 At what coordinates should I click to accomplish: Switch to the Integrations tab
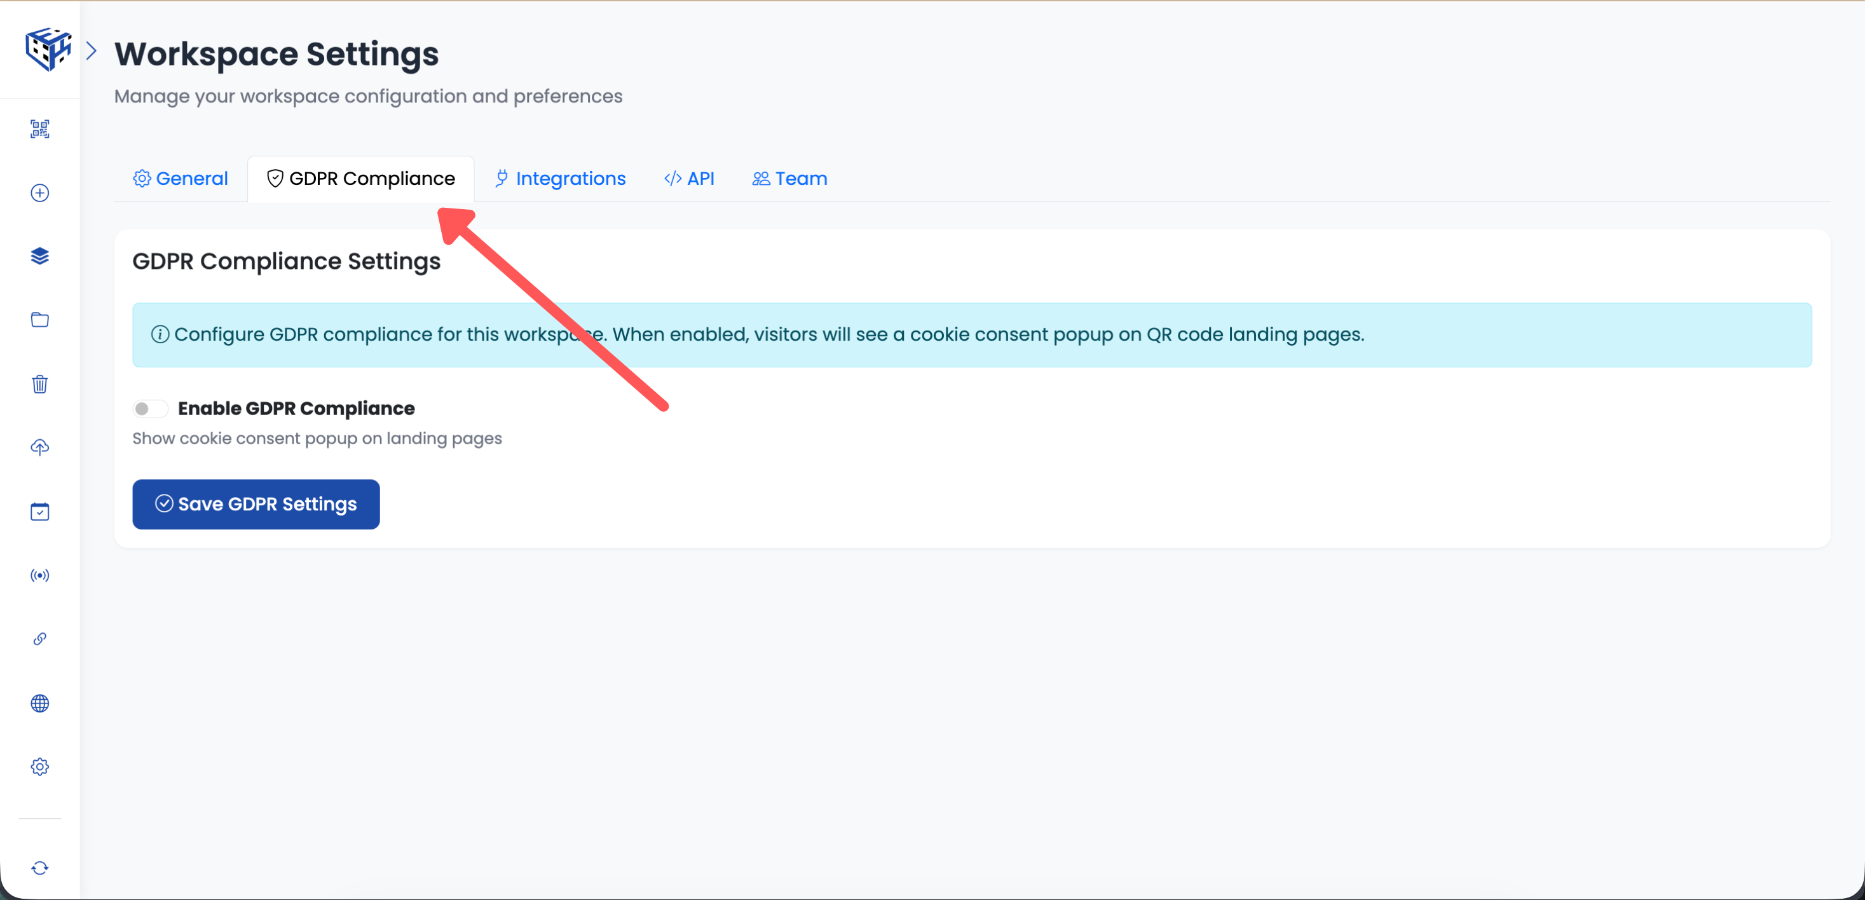(x=559, y=178)
